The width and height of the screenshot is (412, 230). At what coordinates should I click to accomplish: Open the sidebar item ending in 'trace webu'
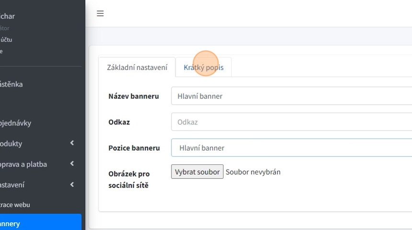tap(15, 205)
